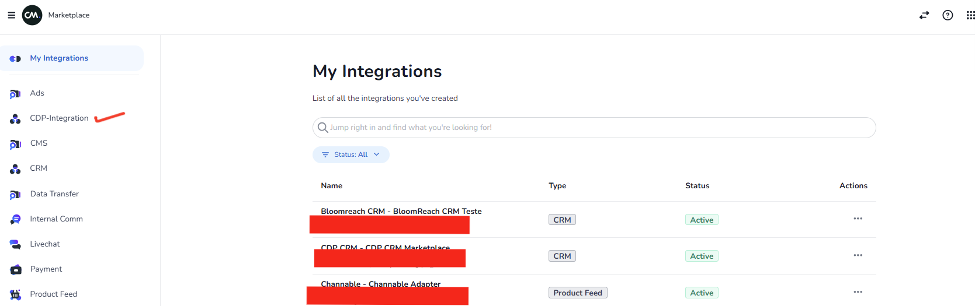The image size is (975, 306).
Task: Click CRM type tag in Bloomreach row
Action: [x=562, y=220]
